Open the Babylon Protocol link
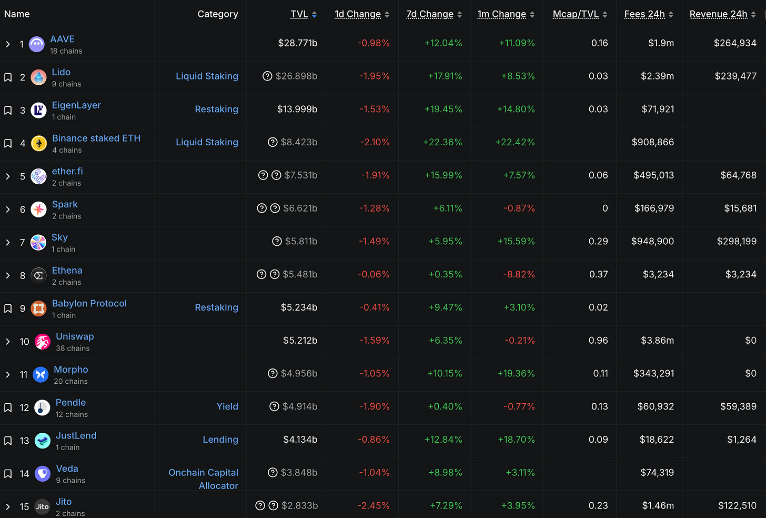The height and width of the screenshot is (518, 766). pos(89,303)
